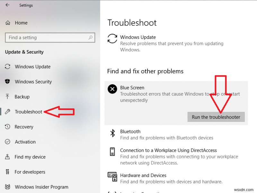
Task: Open Windows Security via its shield icon
Action: 7,82
